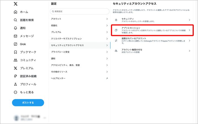198x124 pixels.
Task: Click the ブックマーク bookmark icon
Action: pyautogui.click(x=16, y=52)
